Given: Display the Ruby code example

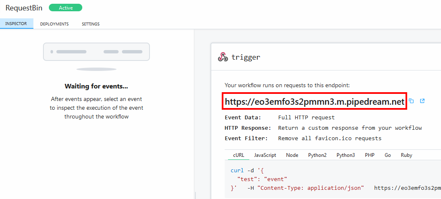Looking at the screenshot, I should (x=406, y=155).
